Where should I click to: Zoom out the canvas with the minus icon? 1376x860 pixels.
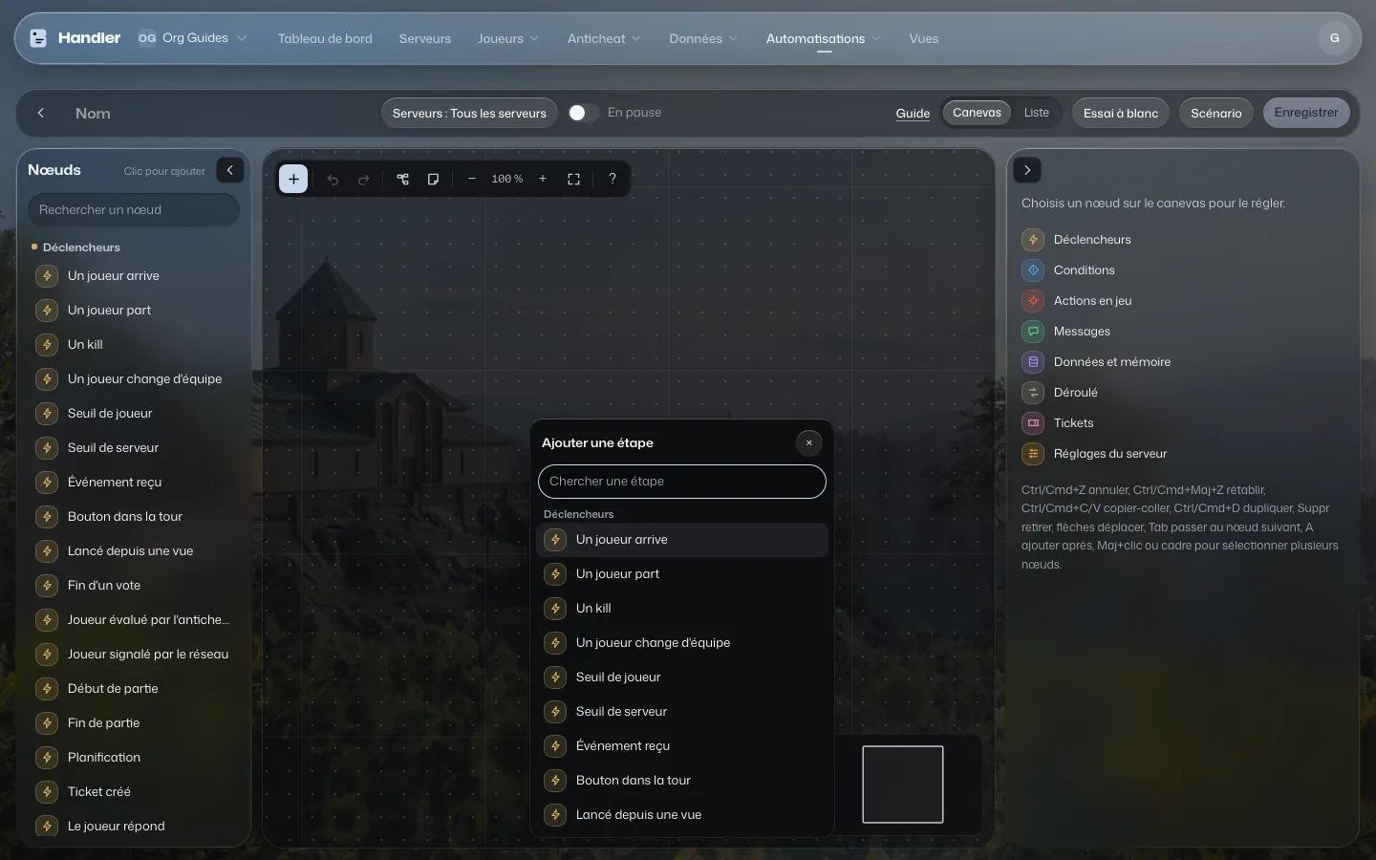point(472,179)
